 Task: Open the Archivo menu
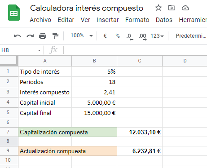pos(40,20)
